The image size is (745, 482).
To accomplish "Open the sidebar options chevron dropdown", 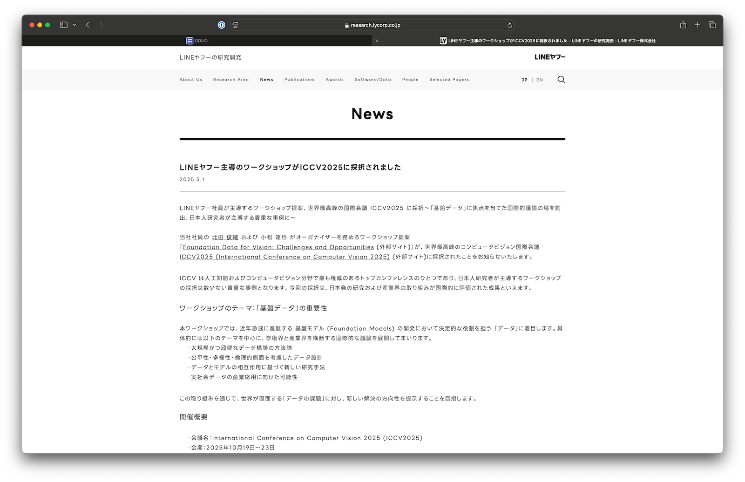I will (x=74, y=25).
